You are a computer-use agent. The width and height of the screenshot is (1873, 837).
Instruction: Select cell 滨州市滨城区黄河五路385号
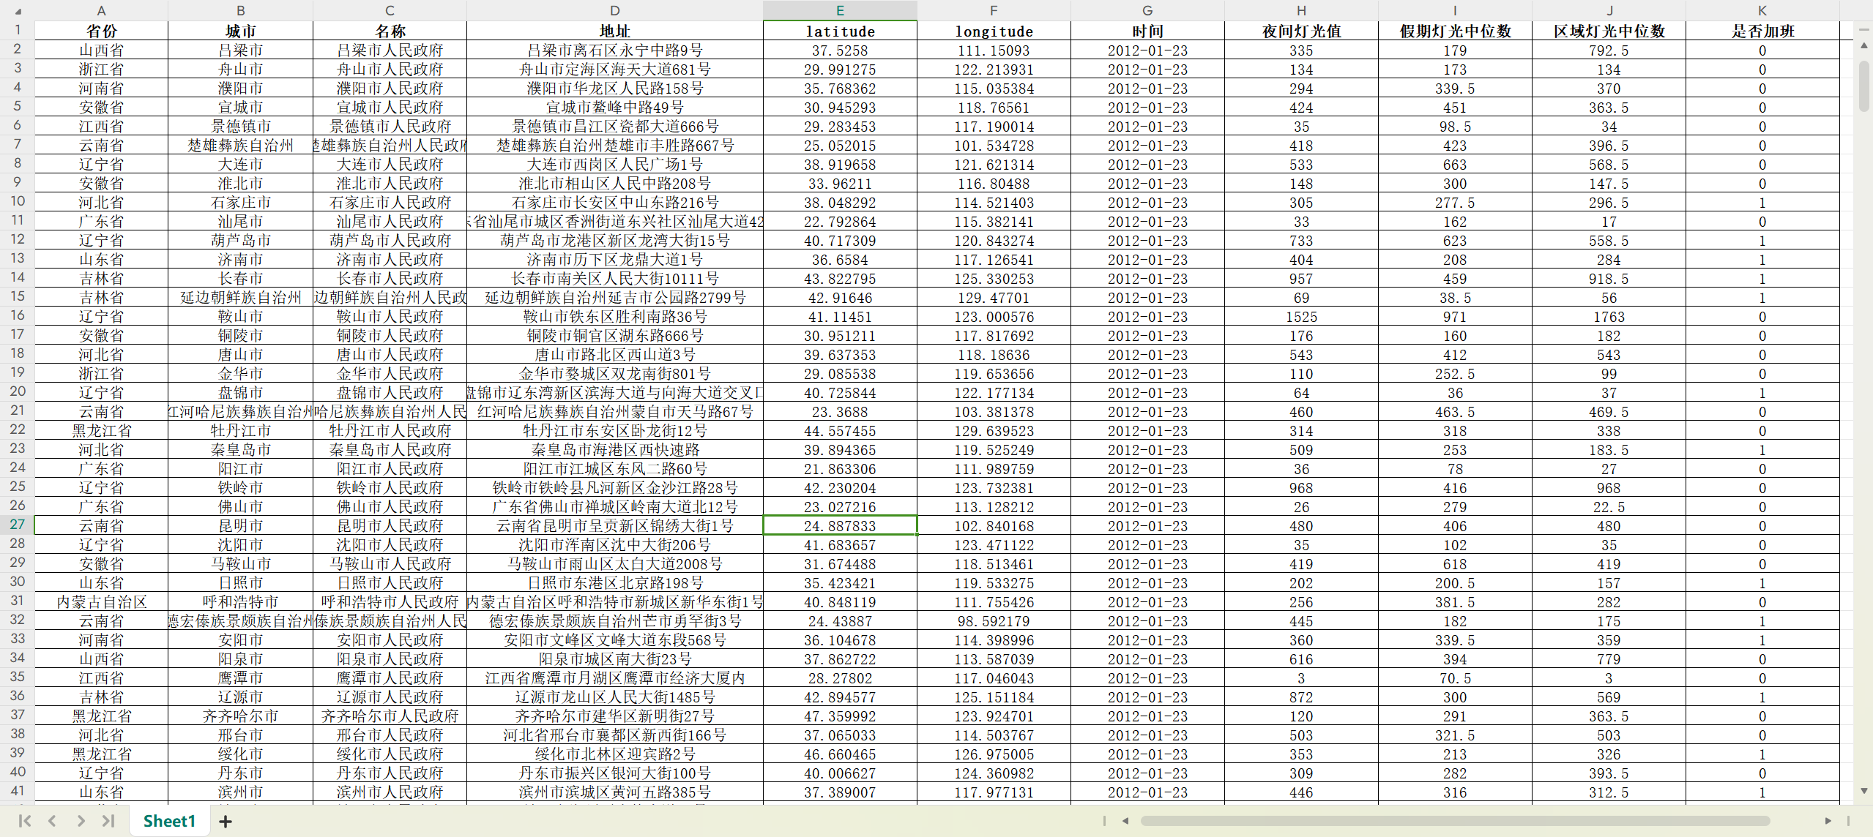(x=615, y=792)
